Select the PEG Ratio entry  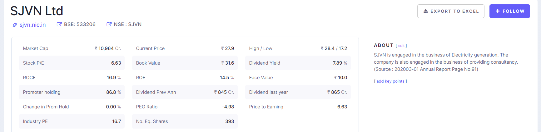coord(185,107)
